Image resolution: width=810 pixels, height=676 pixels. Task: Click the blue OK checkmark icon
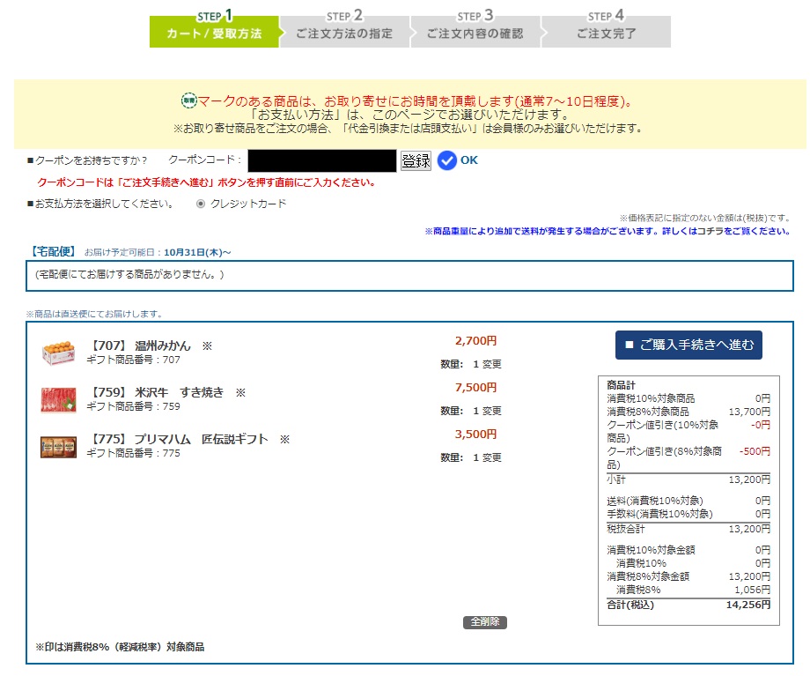(x=447, y=160)
